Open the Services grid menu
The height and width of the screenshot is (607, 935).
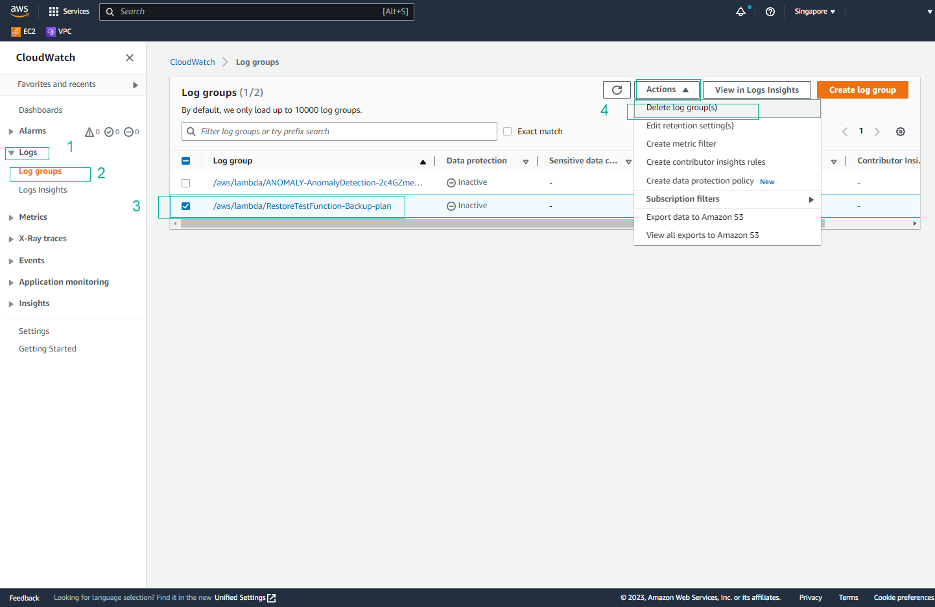pos(69,12)
